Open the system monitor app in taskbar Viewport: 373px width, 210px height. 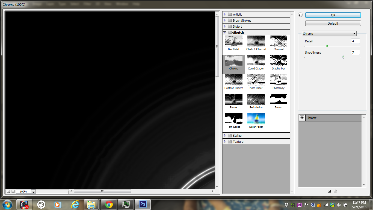click(126, 205)
